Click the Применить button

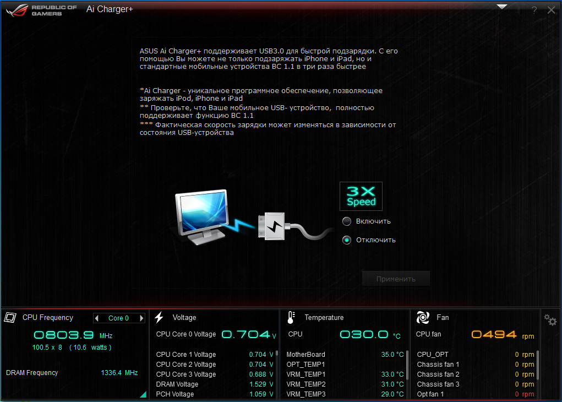(396, 279)
